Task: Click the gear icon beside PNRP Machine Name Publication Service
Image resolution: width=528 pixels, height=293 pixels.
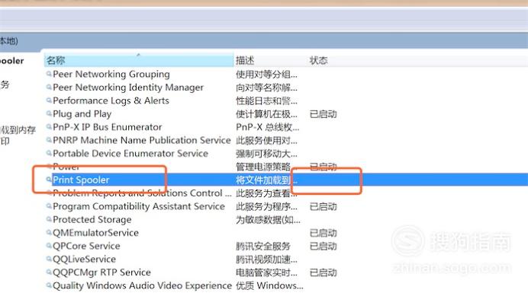Action: tap(49, 140)
